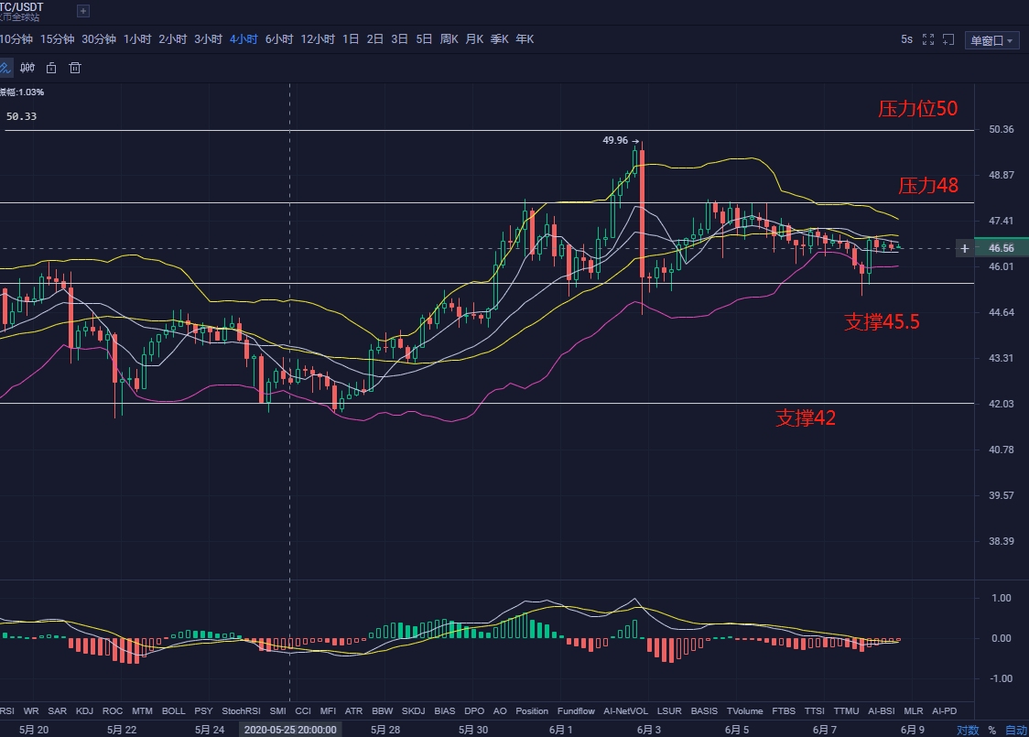Open the candlestick chart style icon
This screenshot has width=1029, height=737.
pos(27,68)
